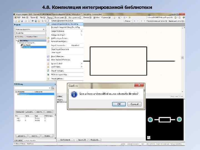200x150 pixels.
Task: Open the workspace dropdown in Projects panel
Action: point(44,29)
